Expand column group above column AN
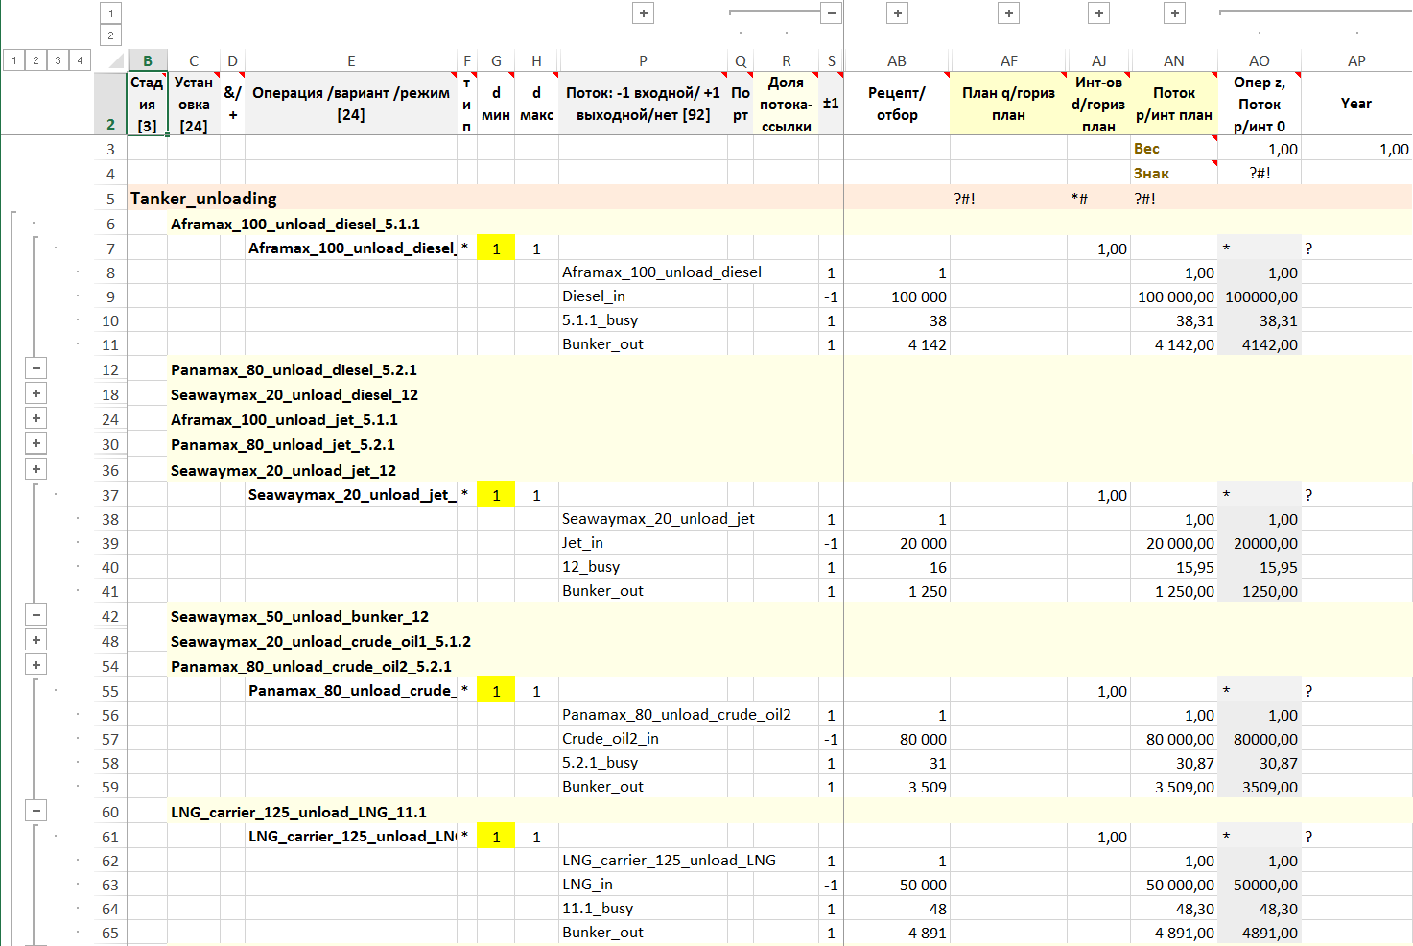Viewport: 1413px width, 946px height. coord(1175,13)
